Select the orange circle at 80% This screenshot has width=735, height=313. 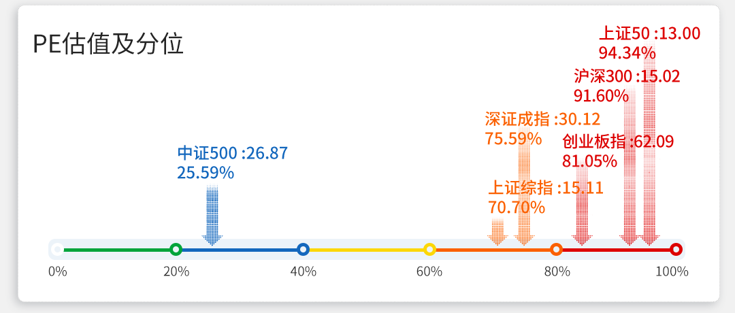[557, 249]
